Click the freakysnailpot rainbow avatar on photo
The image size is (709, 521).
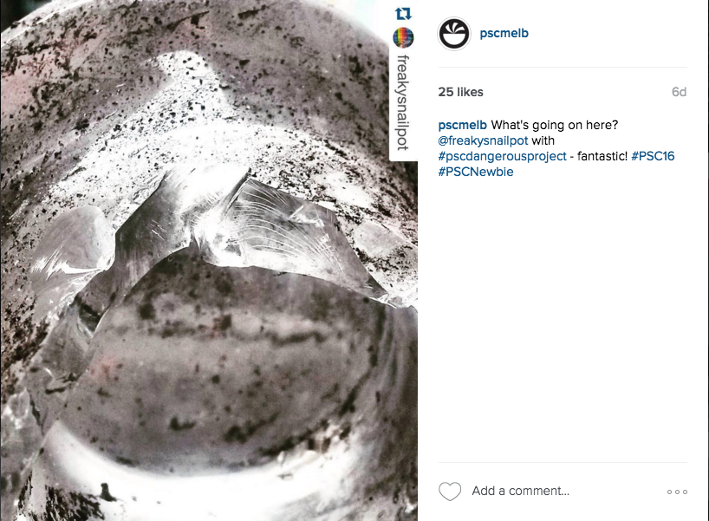(403, 37)
